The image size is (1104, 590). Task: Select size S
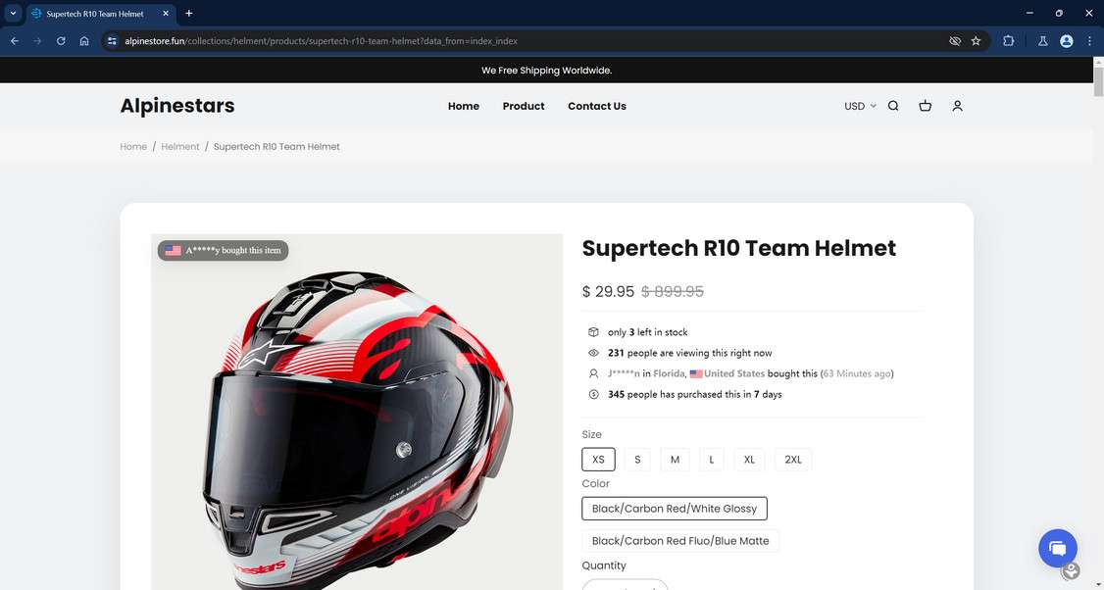tap(637, 459)
